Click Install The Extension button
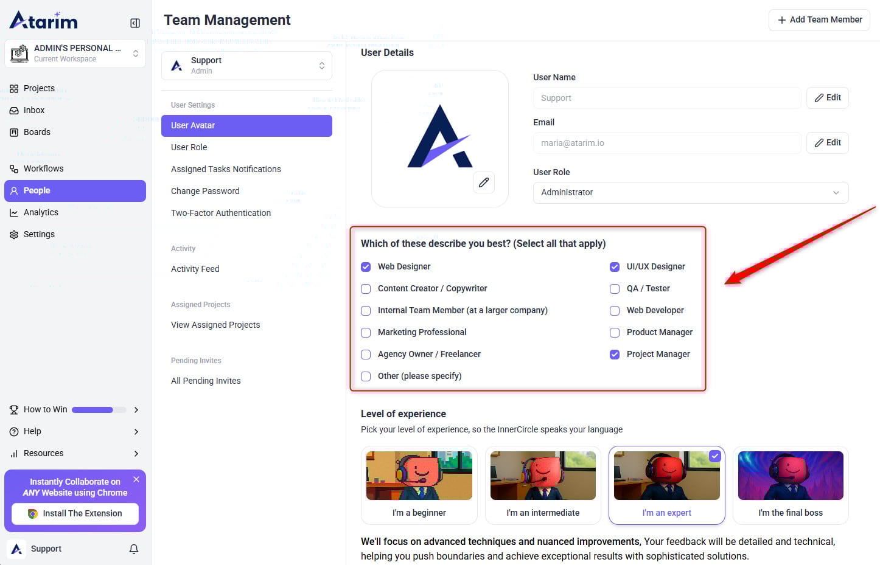 click(75, 513)
